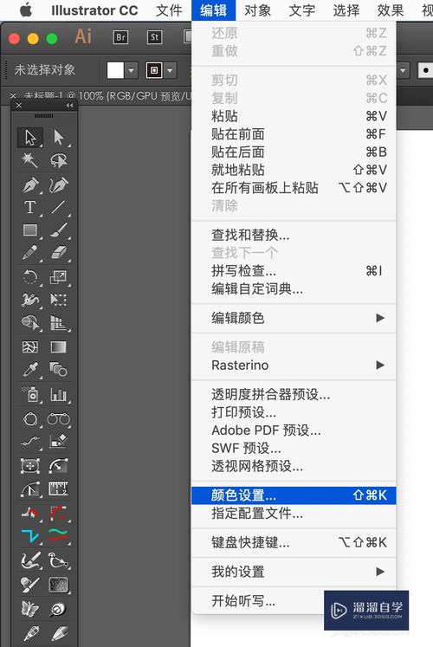The image size is (433, 647).
Task: Click the white fill color swatch
Action: pos(115,70)
